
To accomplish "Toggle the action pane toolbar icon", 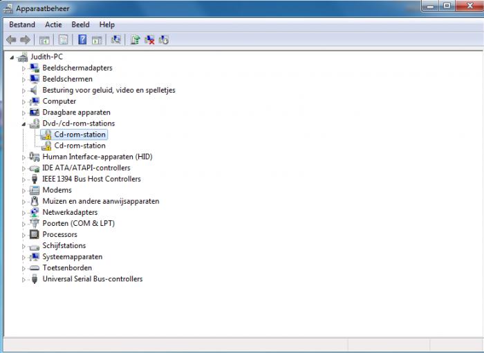I will [97, 40].
